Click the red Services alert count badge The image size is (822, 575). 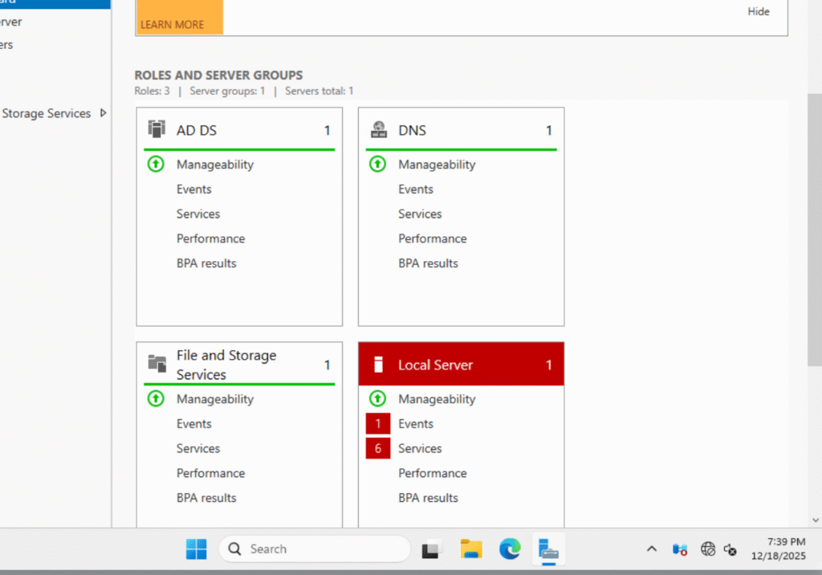pyautogui.click(x=377, y=448)
